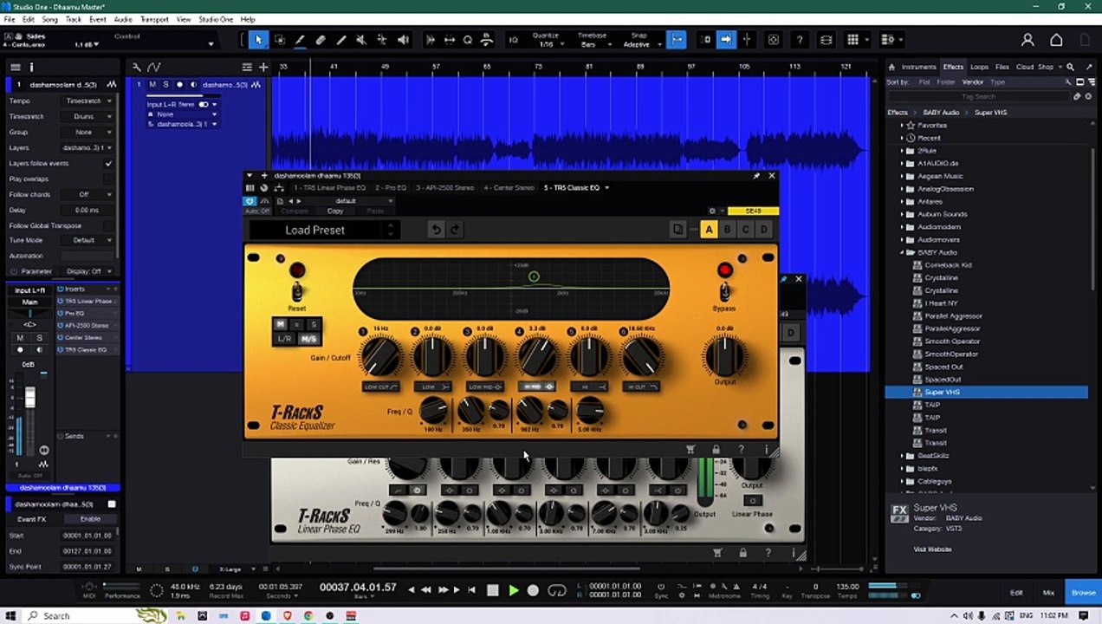This screenshot has width=1102, height=624.
Task: Switch to the Loops browser tab
Action: (979, 67)
